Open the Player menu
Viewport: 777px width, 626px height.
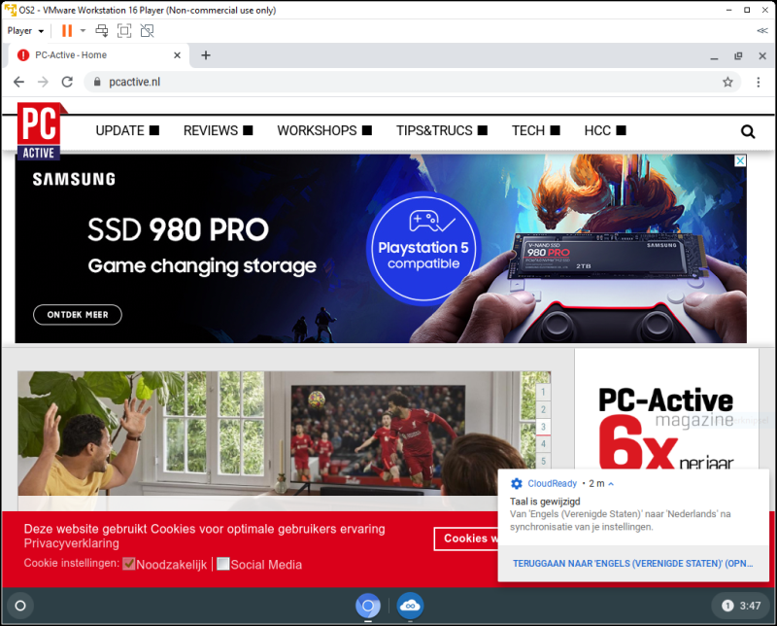pyautogui.click(x=25, y=31)
